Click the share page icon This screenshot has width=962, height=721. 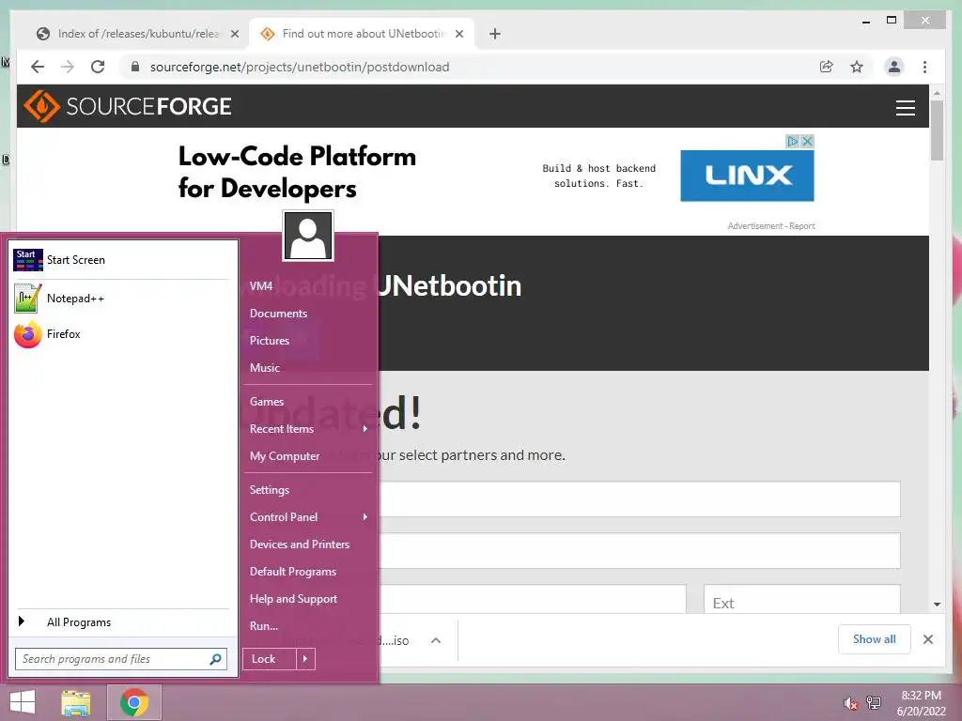[827, 67]
